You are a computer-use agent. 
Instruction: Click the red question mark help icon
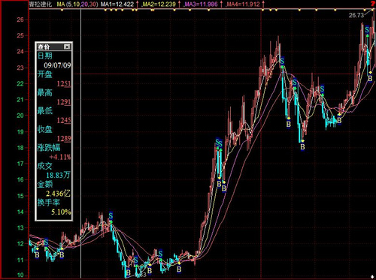(x=373, y=3)
